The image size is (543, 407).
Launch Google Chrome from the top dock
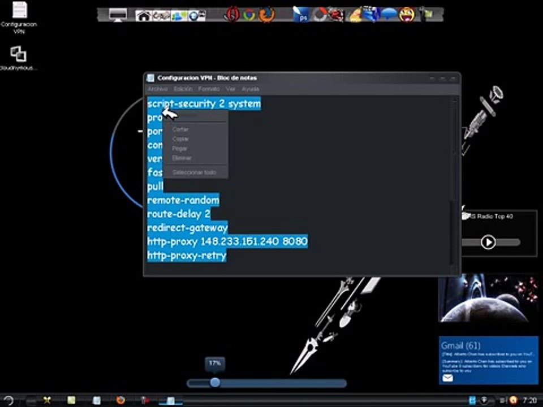[249, 15]
